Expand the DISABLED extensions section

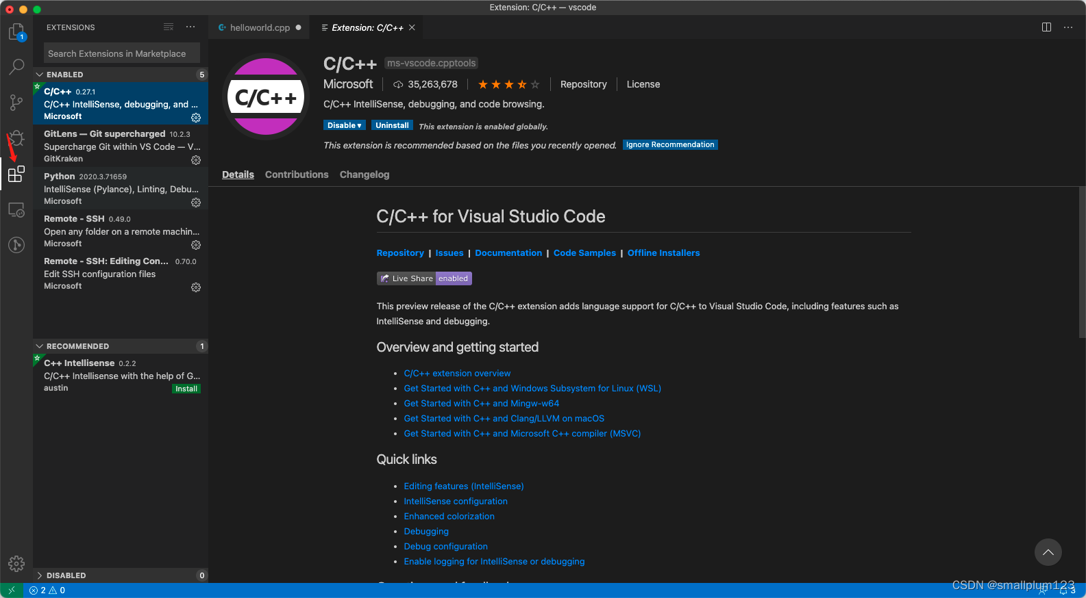121,575
